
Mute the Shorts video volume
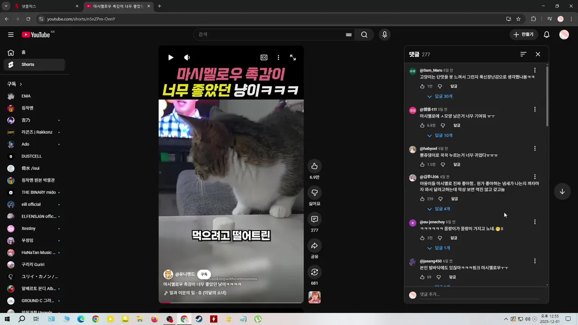pos(187,57)
